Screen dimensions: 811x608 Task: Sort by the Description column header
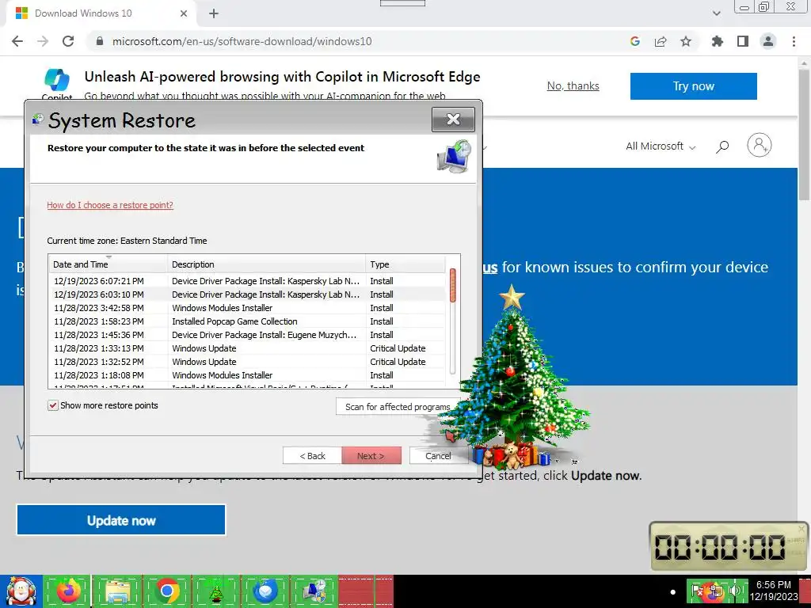[266, 264]
